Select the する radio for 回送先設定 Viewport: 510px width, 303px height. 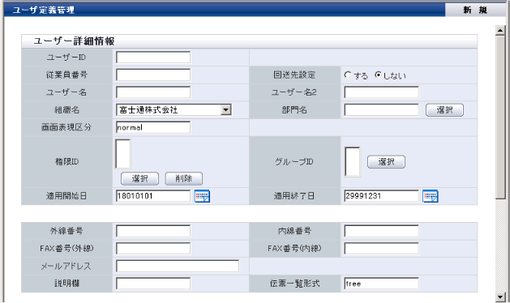[348, 75]
